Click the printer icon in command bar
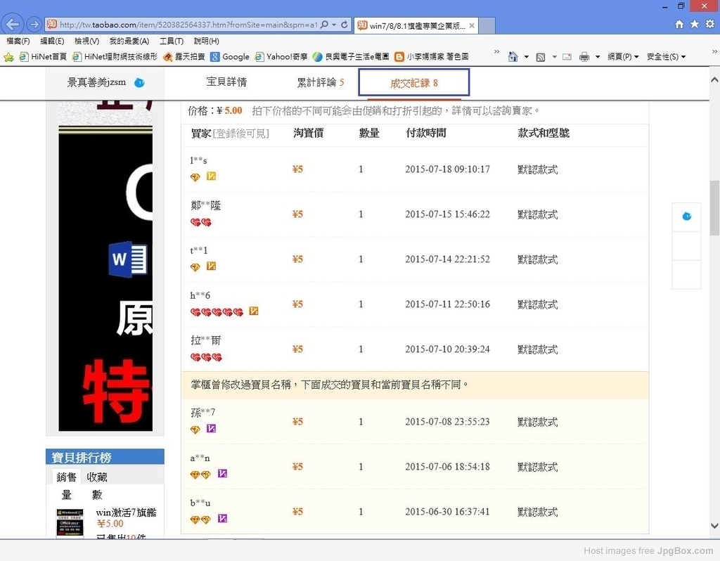 [x=584, y=57]
